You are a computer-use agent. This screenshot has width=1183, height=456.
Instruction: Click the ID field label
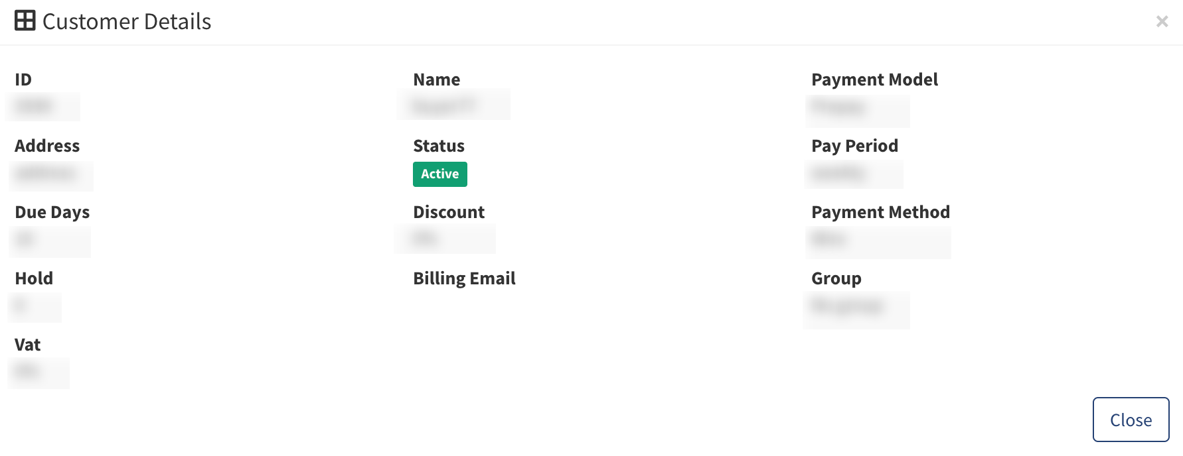(23, 80)
